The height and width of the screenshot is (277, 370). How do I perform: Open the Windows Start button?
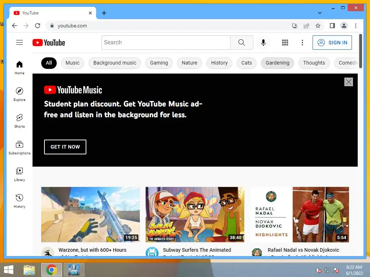(x=9, y=270)
